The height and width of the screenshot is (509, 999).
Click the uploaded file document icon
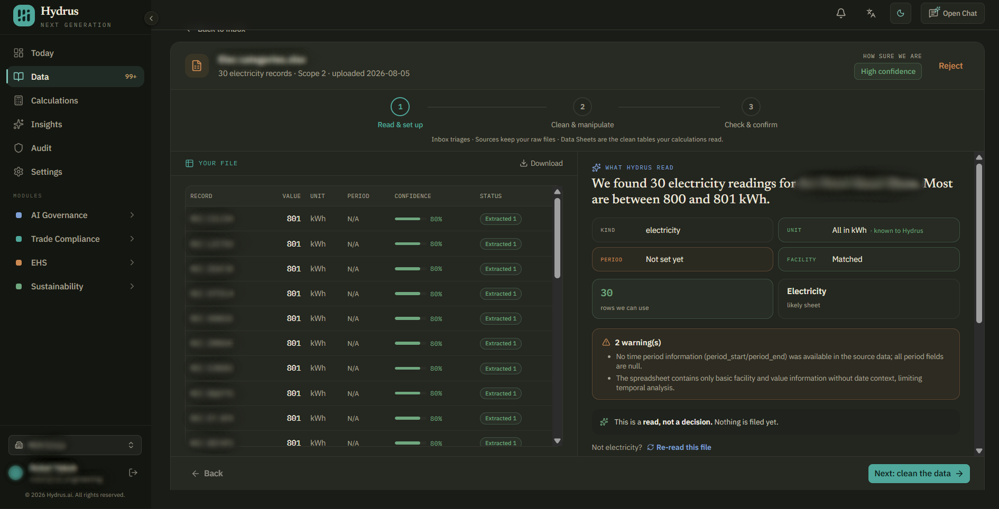[x=197, y=65]
